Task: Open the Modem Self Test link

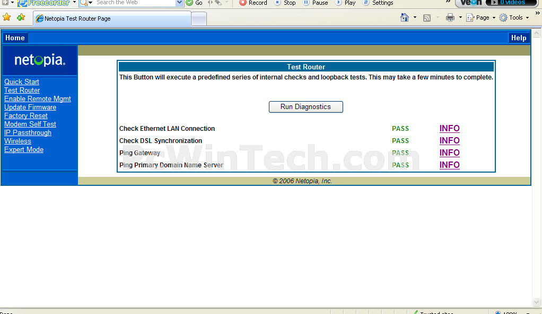Action: point(30,124)
